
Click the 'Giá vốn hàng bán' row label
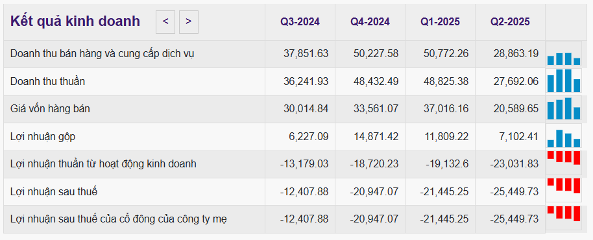tap(51, 109)
